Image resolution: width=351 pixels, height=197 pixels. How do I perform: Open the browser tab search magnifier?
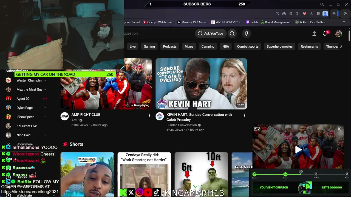pos(322,4)
